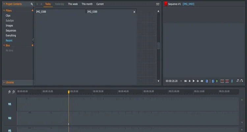Go forward with the right arrow
This screenshot has width=247, height=132.
coord(41,4)
